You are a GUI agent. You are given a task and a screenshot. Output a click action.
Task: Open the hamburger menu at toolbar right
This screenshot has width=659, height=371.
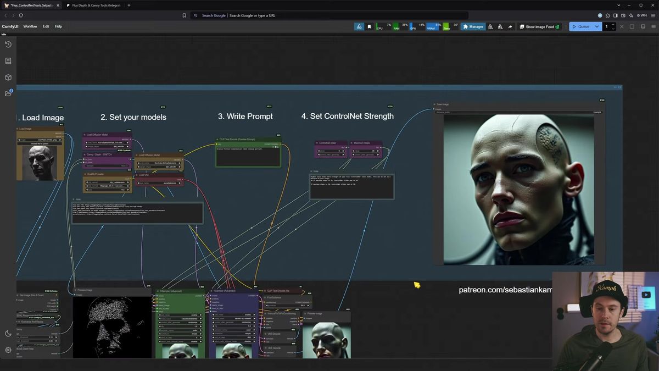(x=653, y=26)
